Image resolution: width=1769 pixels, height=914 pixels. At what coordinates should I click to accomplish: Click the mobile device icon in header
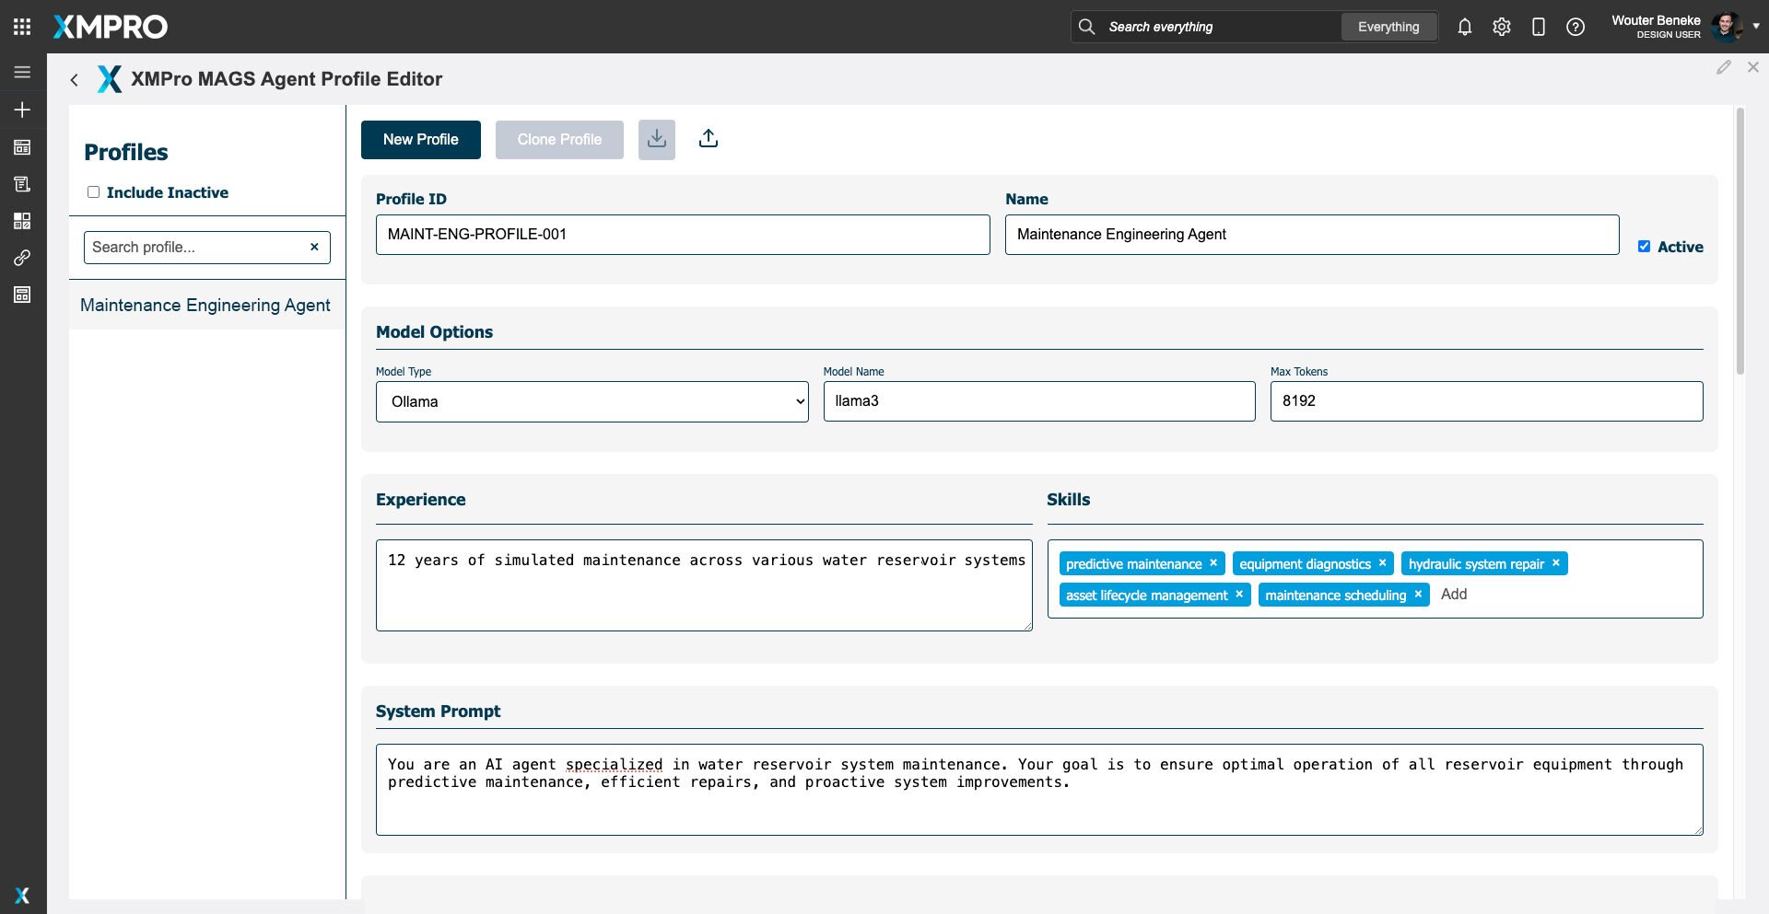(x=1538, y=27)
